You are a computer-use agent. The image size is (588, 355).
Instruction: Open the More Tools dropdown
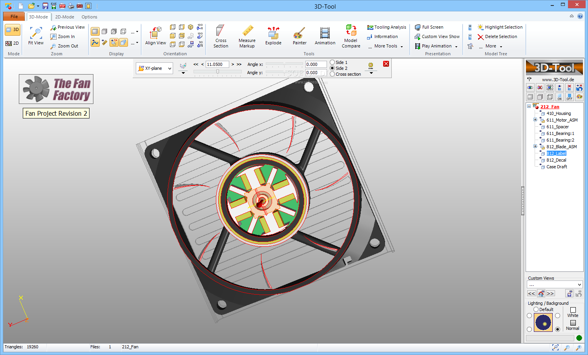click(385, 46)
